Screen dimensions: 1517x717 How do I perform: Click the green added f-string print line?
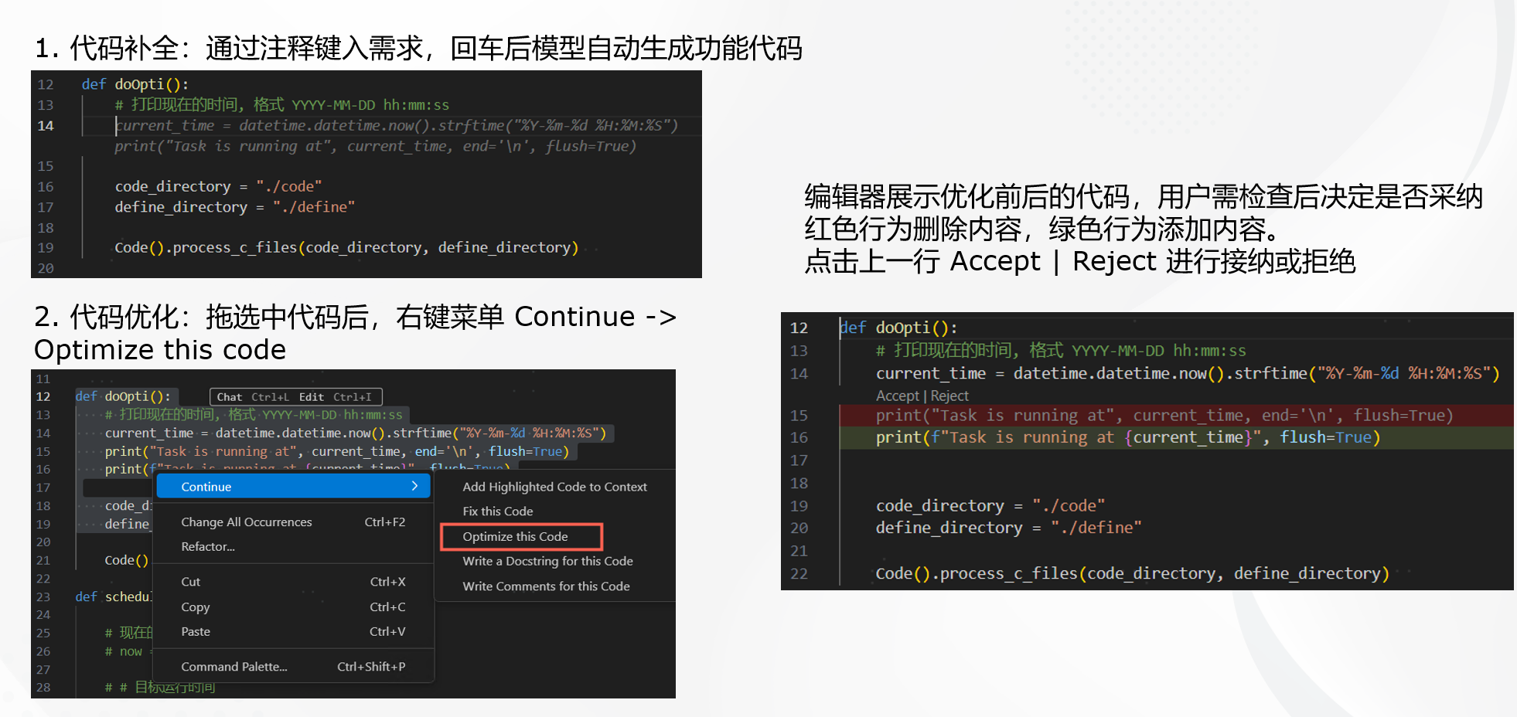[x=1127, y=438]
